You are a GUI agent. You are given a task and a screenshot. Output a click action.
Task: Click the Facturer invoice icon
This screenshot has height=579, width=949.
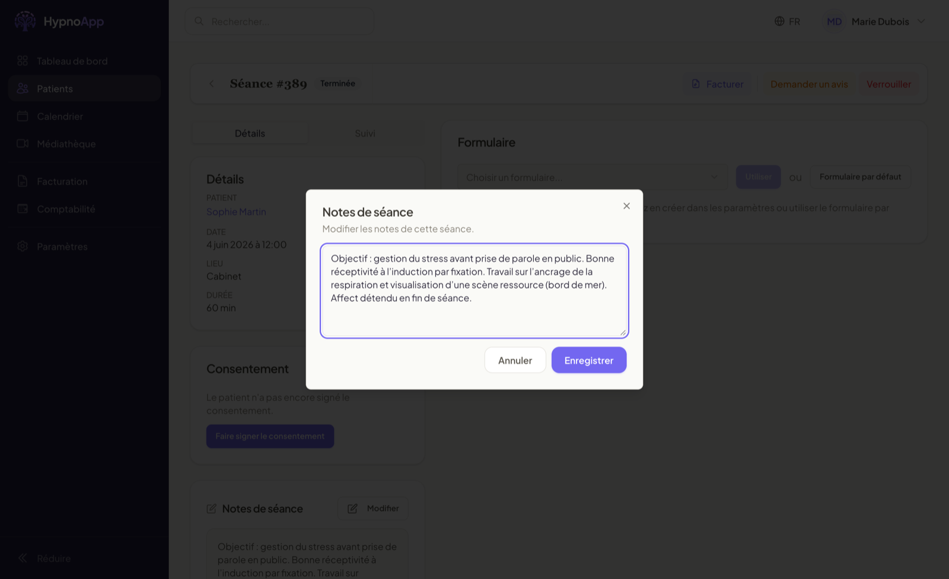click(696, 84)
